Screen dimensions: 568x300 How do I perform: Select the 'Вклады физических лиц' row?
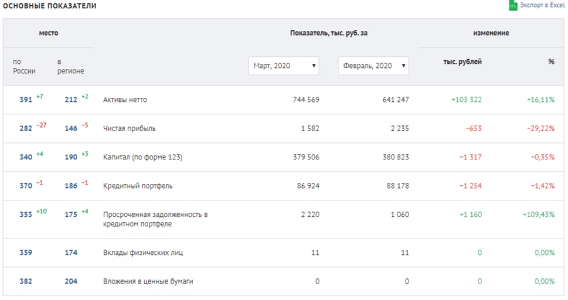143,253
